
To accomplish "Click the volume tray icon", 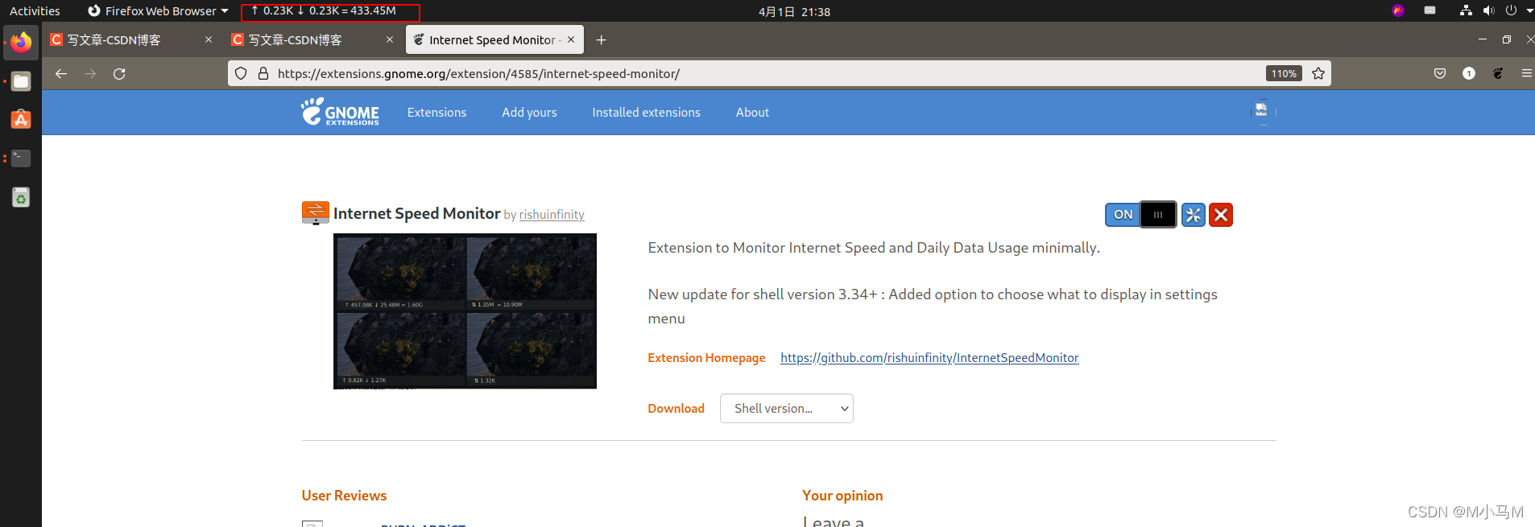I will click(1488, 10).
